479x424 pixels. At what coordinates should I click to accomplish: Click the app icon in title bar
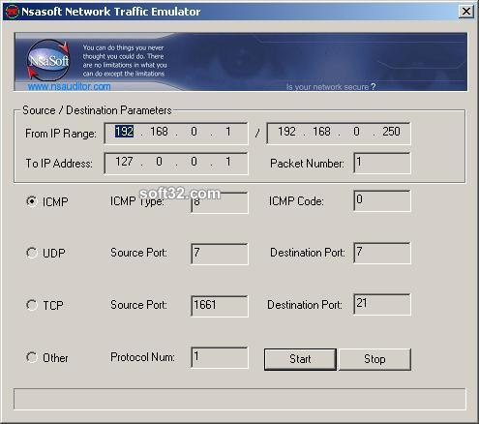pos(13,12)
